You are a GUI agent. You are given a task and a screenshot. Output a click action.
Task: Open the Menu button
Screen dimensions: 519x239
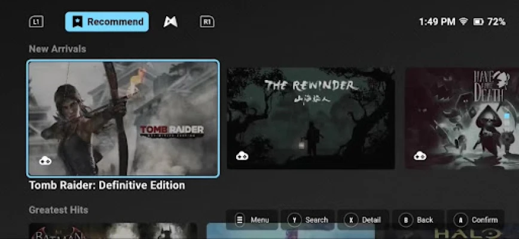pyautogui.click(x=252, y=220)
